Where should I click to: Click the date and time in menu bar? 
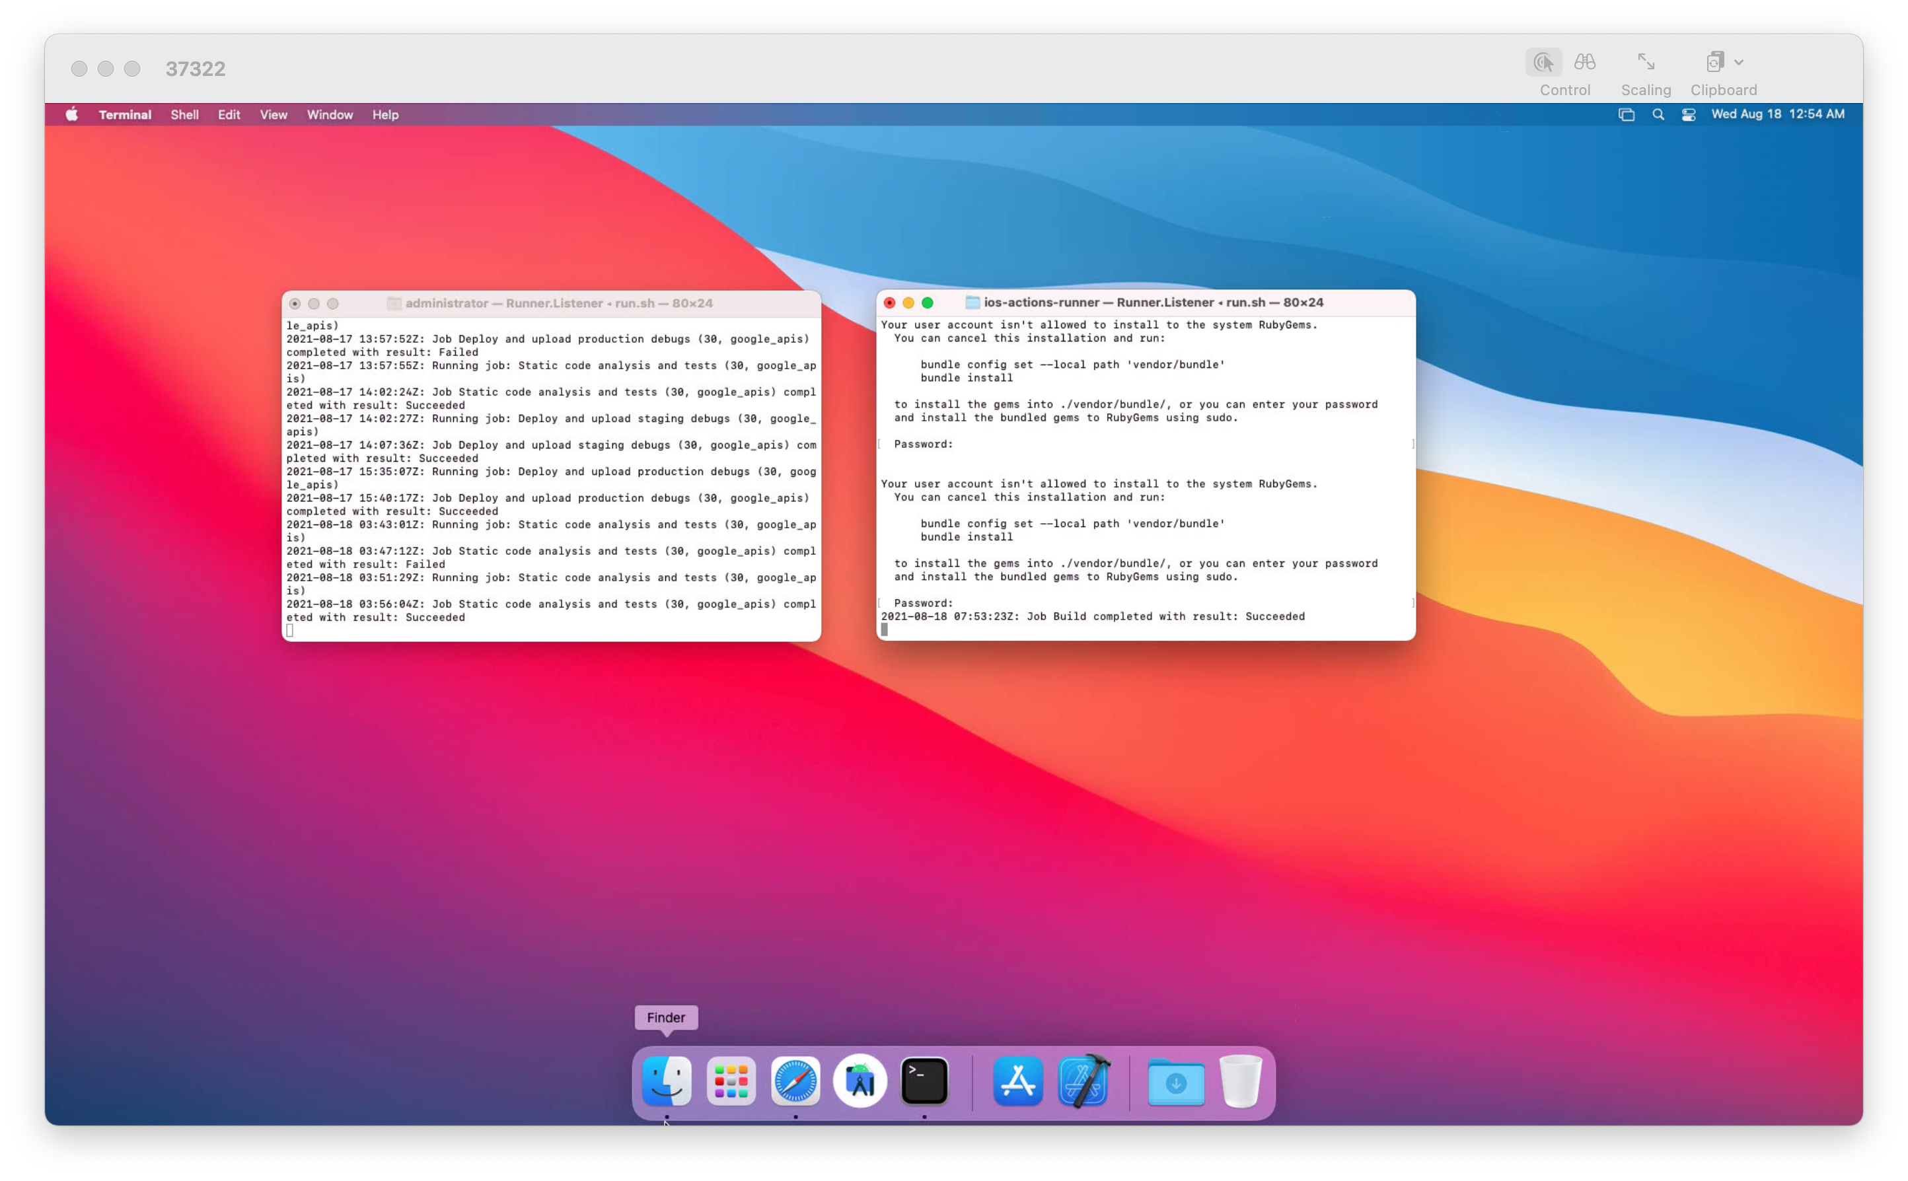coord(1778,114)
